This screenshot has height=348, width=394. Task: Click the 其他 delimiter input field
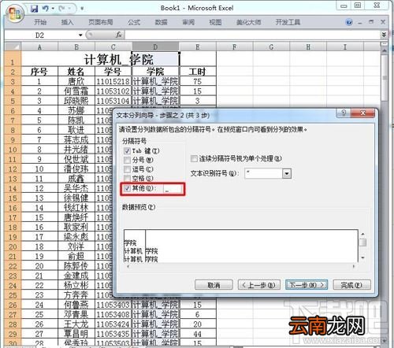[x=173, y=189]
